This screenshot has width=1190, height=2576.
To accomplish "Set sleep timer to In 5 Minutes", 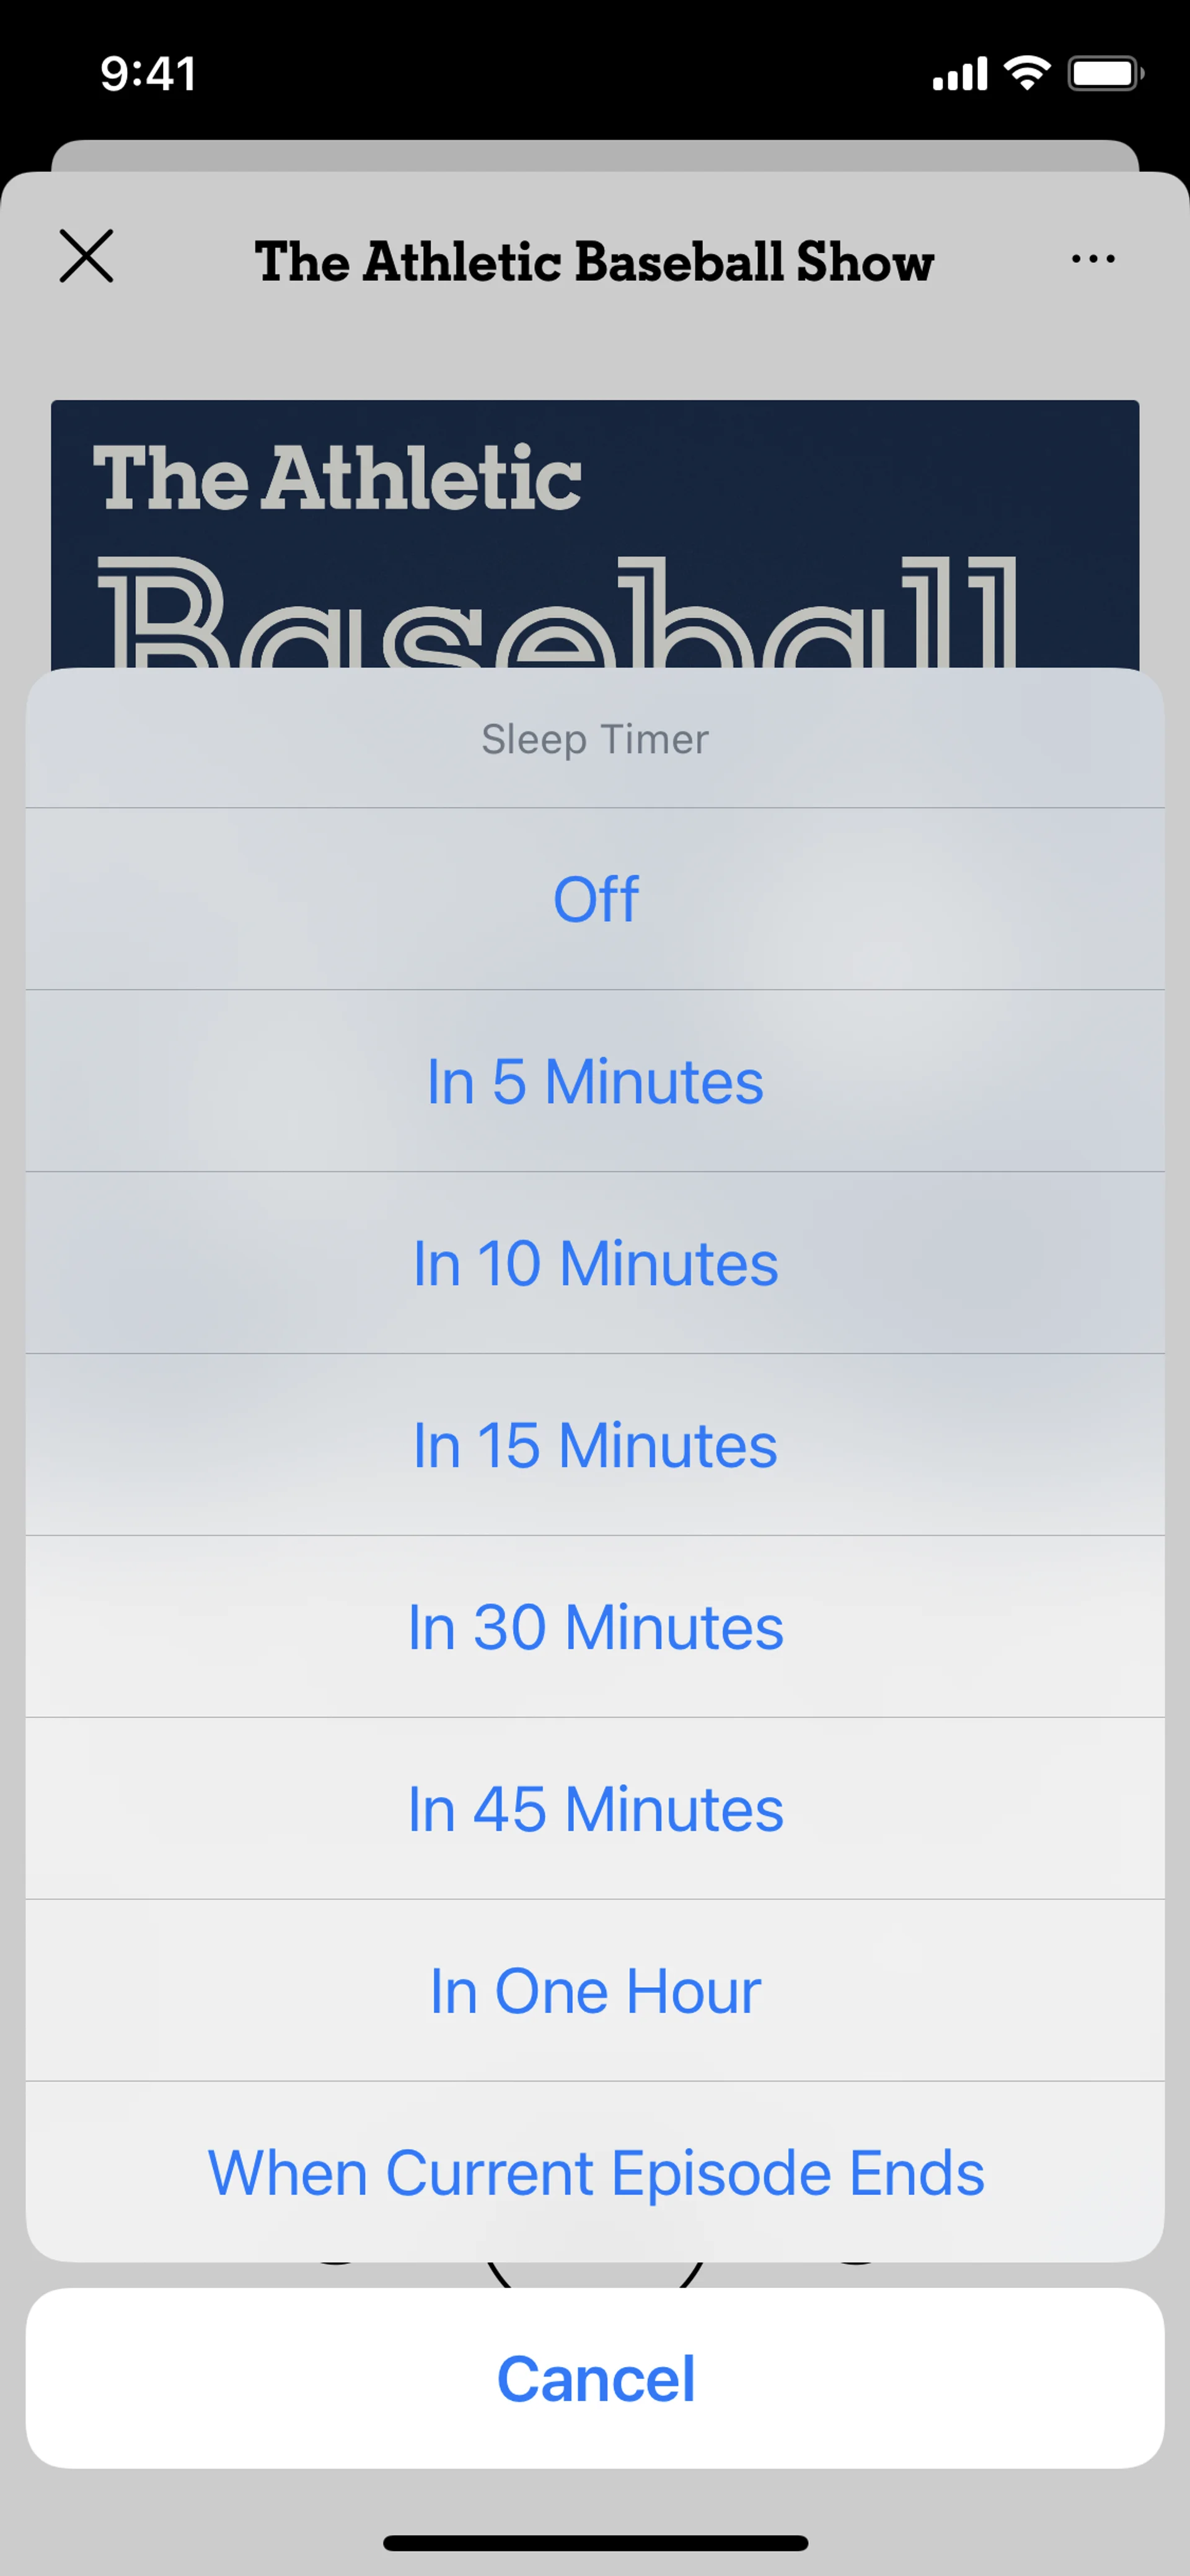I will pos(595,1081).
